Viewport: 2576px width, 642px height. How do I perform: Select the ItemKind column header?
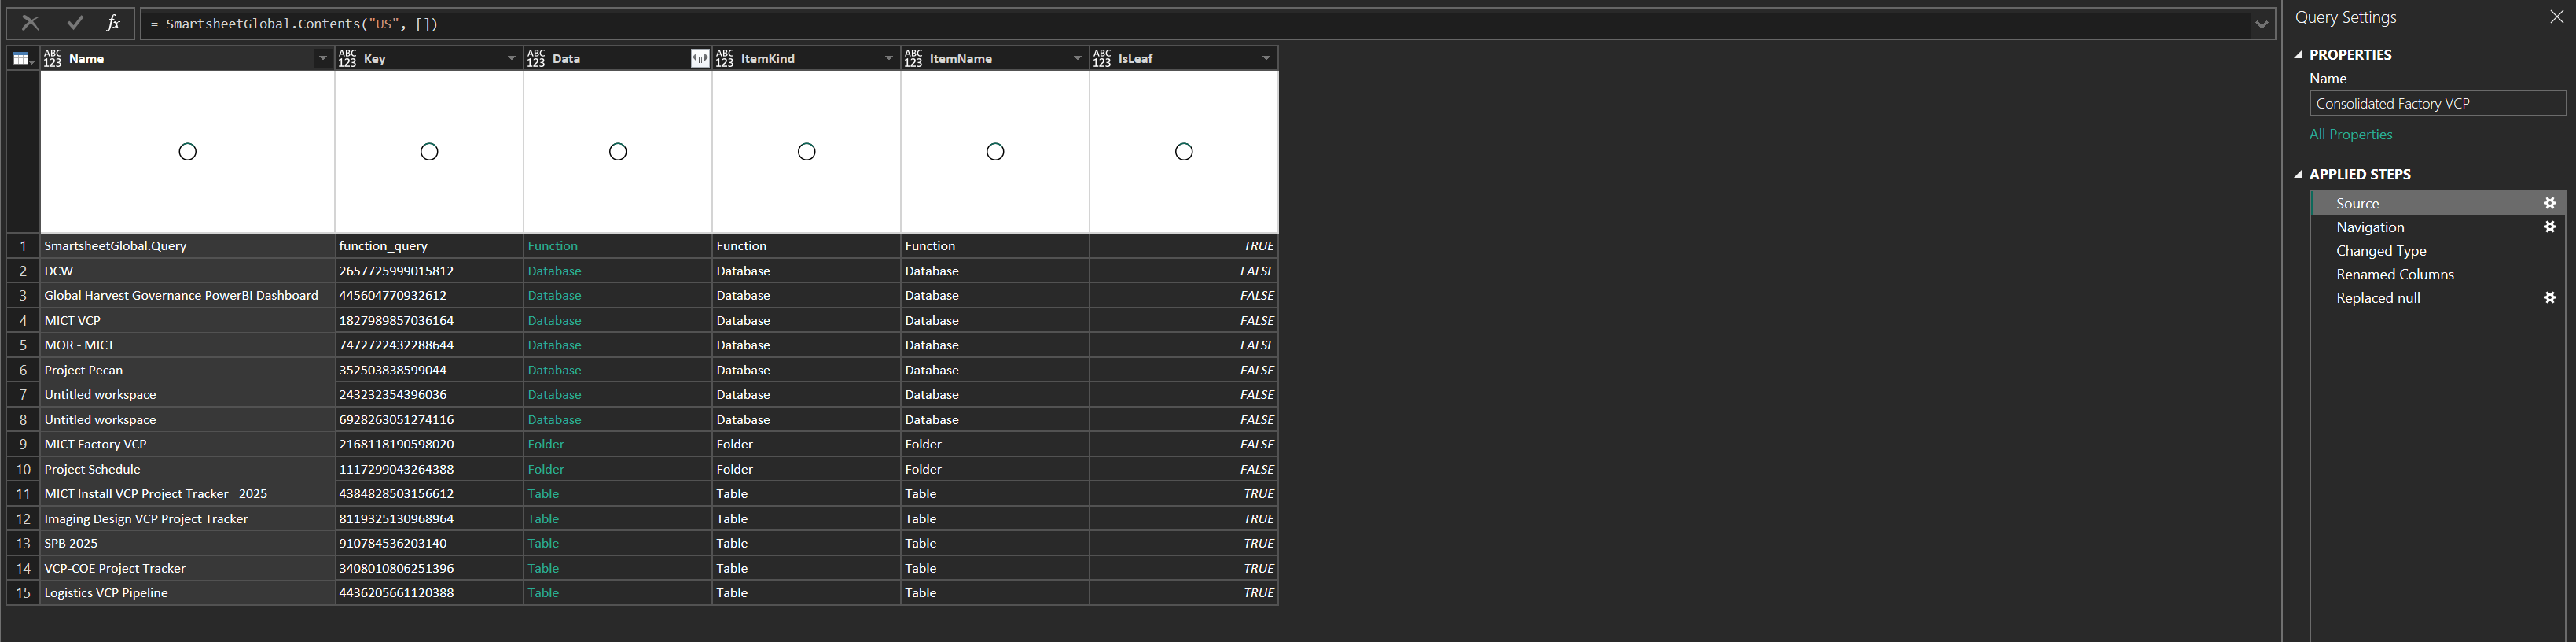tap(806, 59)
